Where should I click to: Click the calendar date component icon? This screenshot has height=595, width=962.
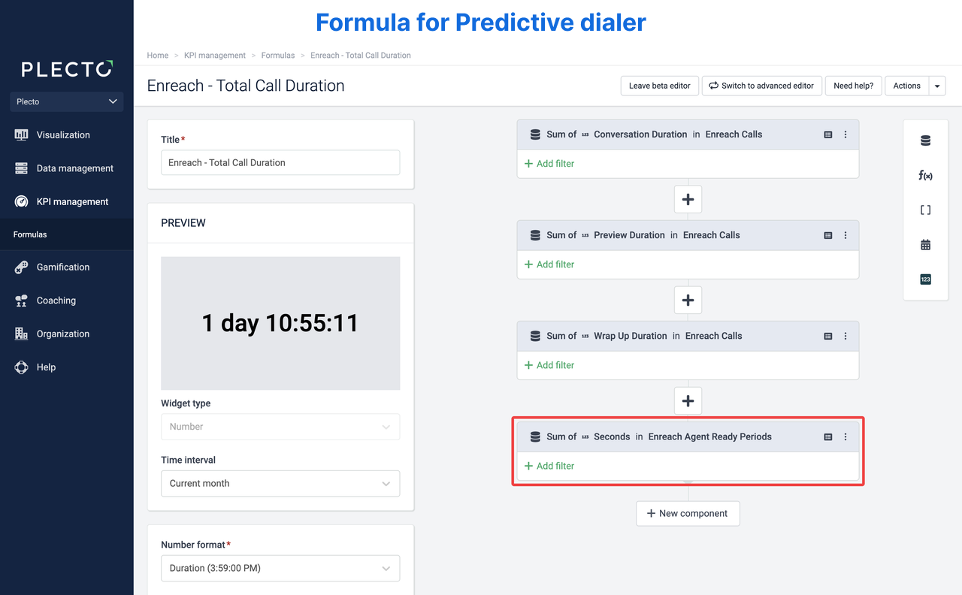coord(925,245)
